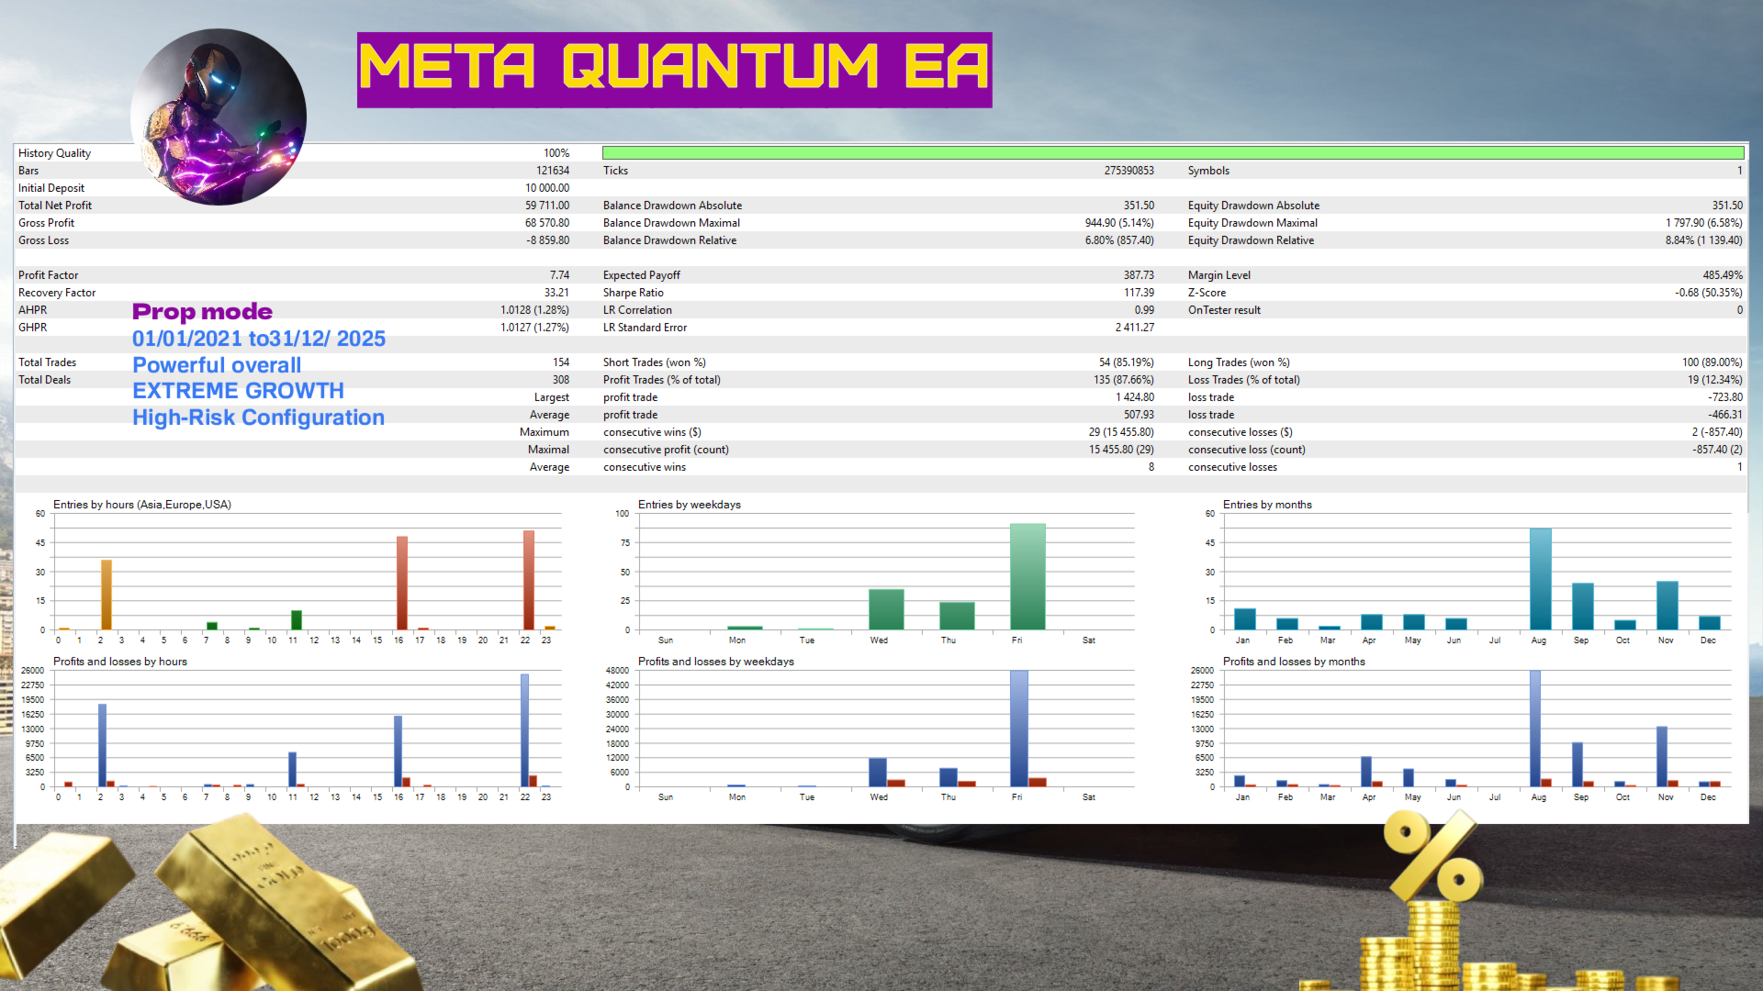Click the Total Net Profit value 59711.00

(x=547, y=205)
